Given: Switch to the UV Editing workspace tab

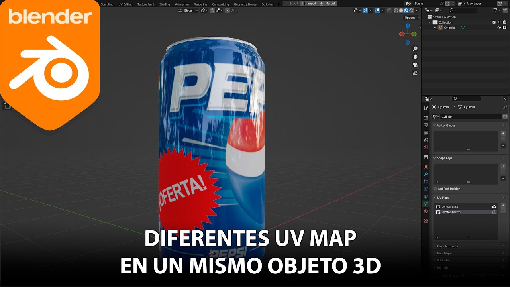Looking at the screenshot, I should pos(125,4).
